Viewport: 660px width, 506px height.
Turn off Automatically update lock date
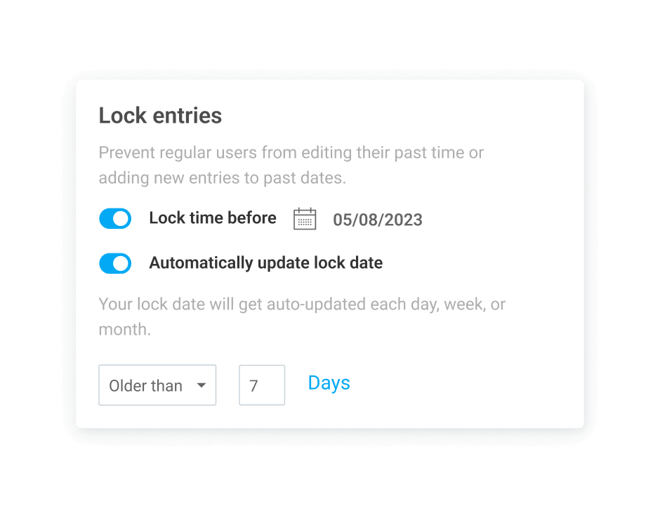(x=115, y=263)
